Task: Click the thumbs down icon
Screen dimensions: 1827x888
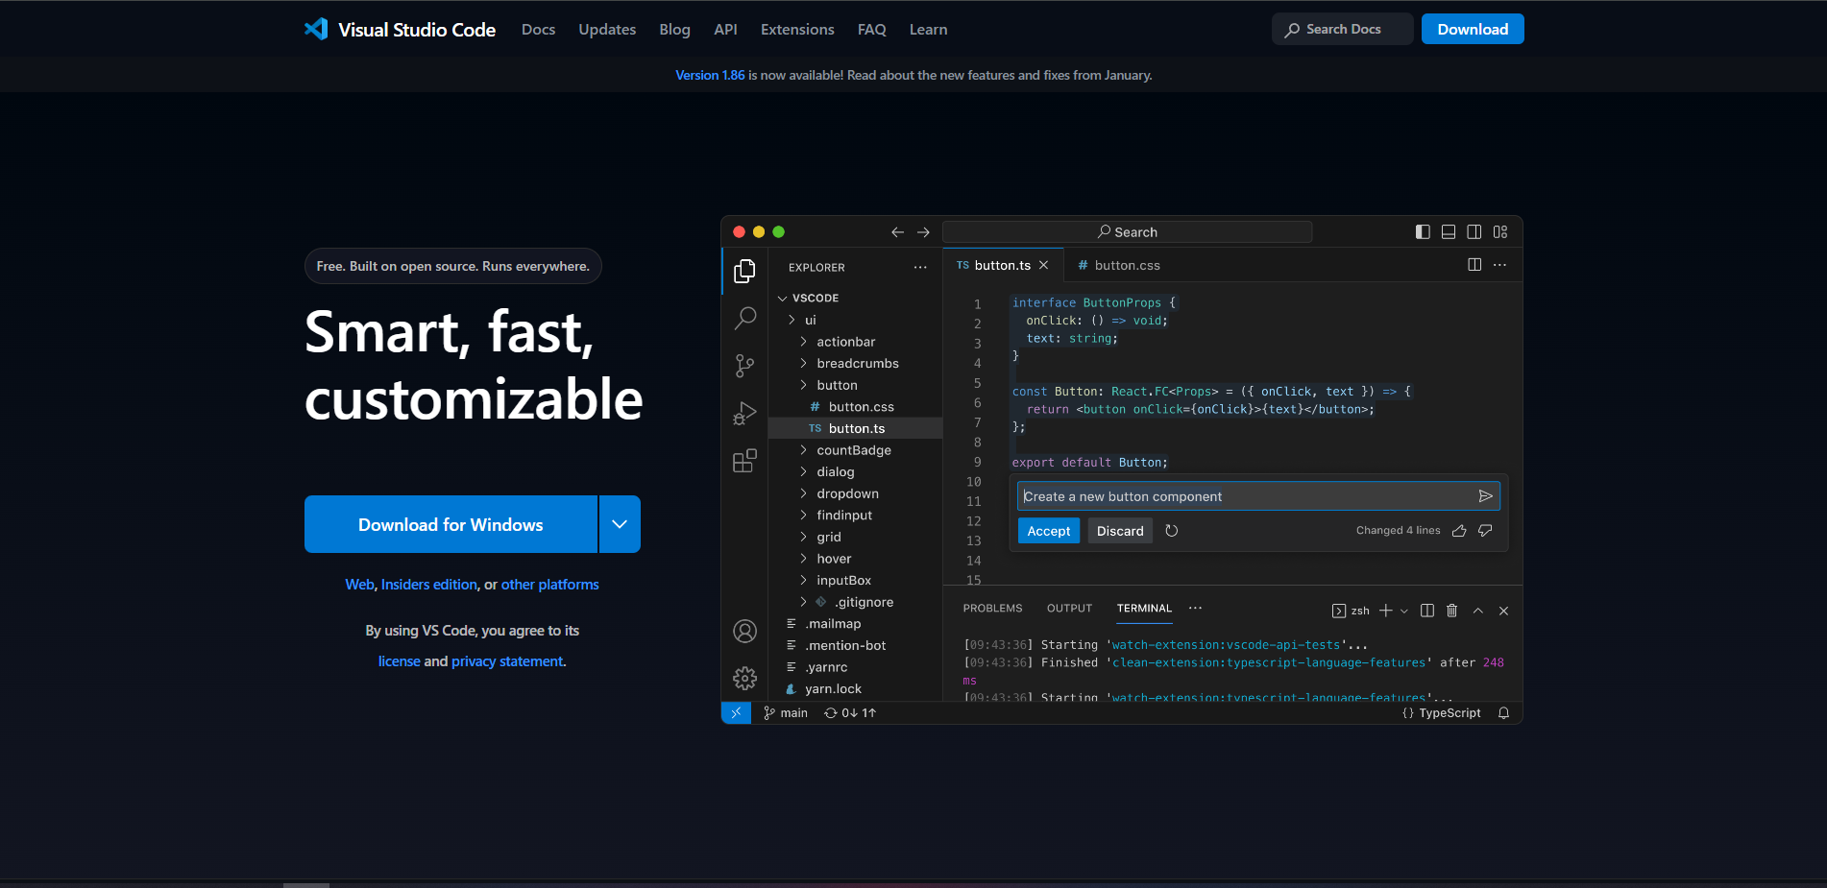Action: [1485, 531]
